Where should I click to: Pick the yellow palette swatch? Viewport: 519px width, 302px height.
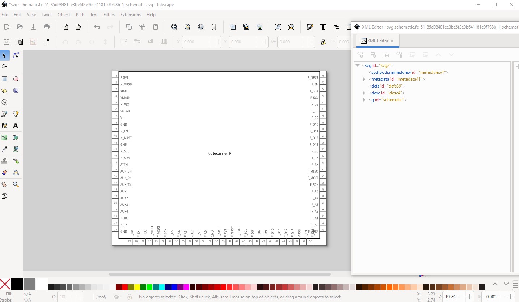coord(137,287)
